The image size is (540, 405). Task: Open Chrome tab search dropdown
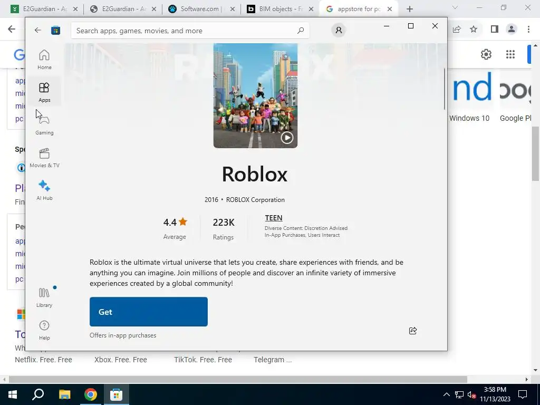(455, 7)
